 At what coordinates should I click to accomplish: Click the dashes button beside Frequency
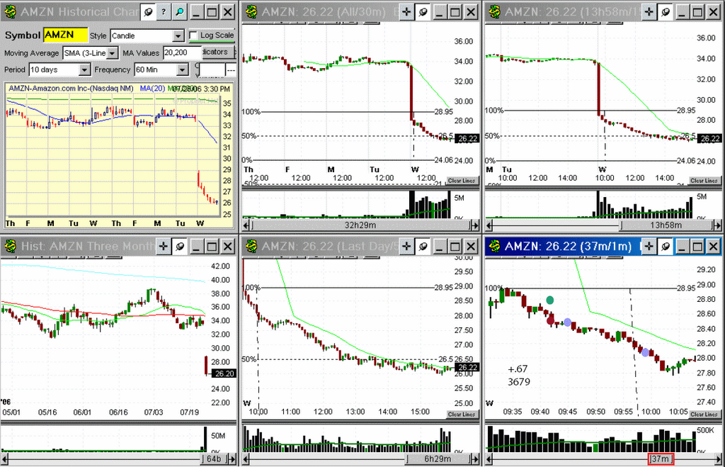coord(231,70)
